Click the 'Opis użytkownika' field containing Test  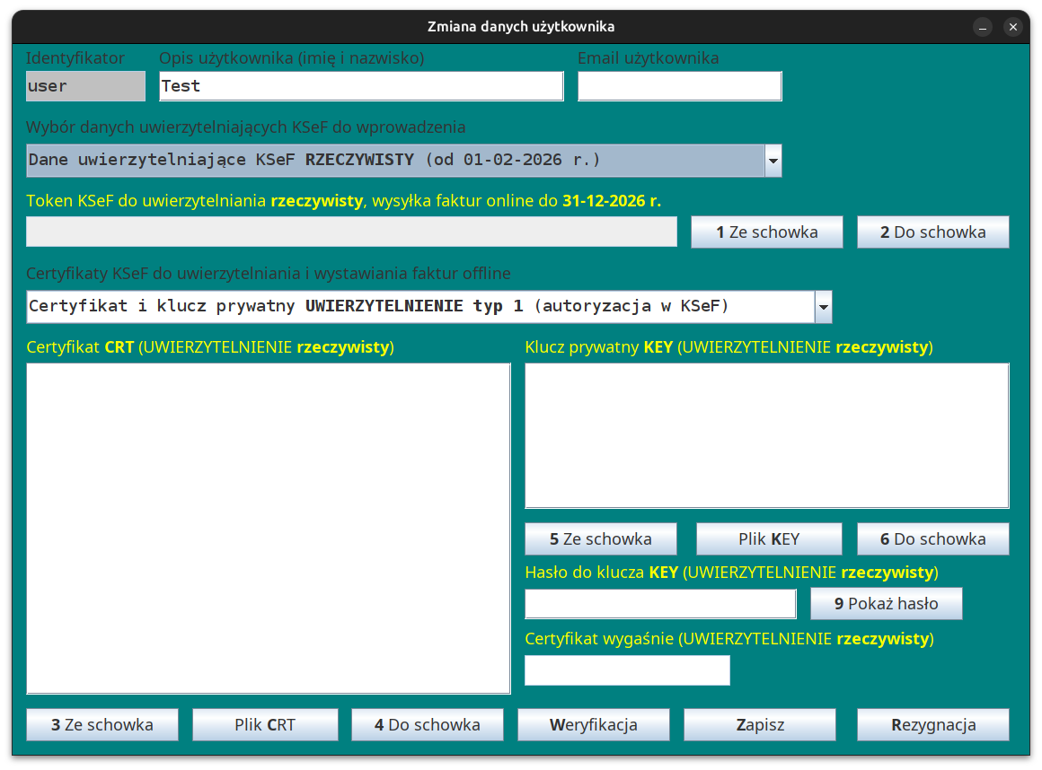coord(361,86)
